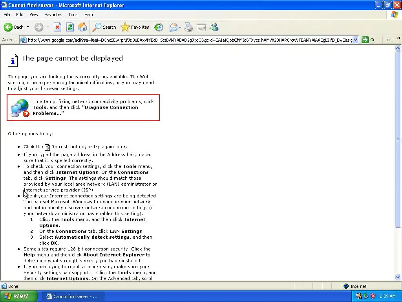Open the View menu
The width and height of the screenshot is (402, 302).
[34, 15]
